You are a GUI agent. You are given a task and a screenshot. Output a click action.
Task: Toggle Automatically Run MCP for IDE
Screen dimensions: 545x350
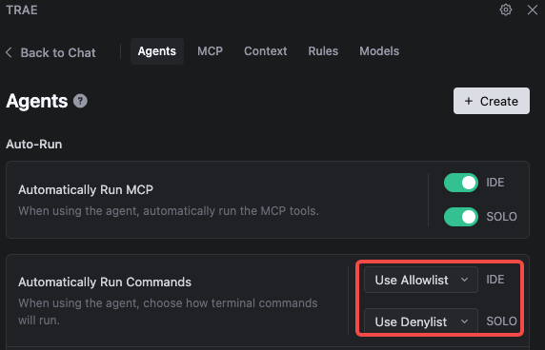pos(461,183)
